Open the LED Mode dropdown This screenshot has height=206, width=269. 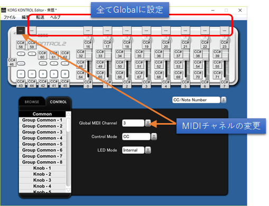tap(148, 150)
